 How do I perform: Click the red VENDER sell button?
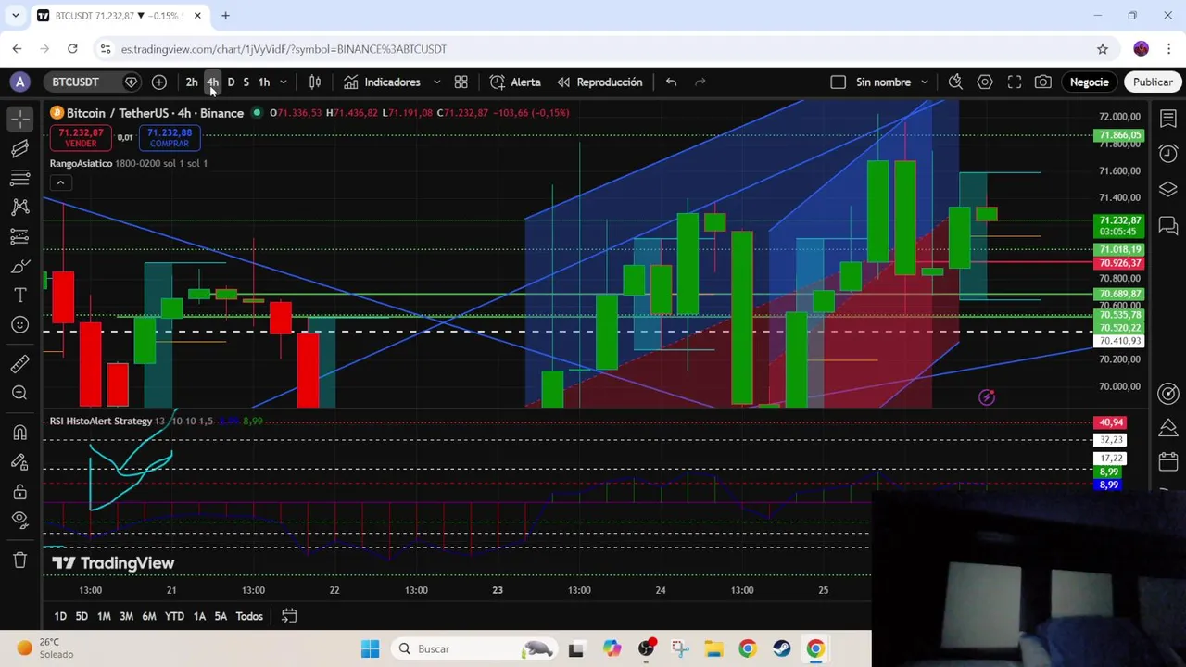[81, 138]
